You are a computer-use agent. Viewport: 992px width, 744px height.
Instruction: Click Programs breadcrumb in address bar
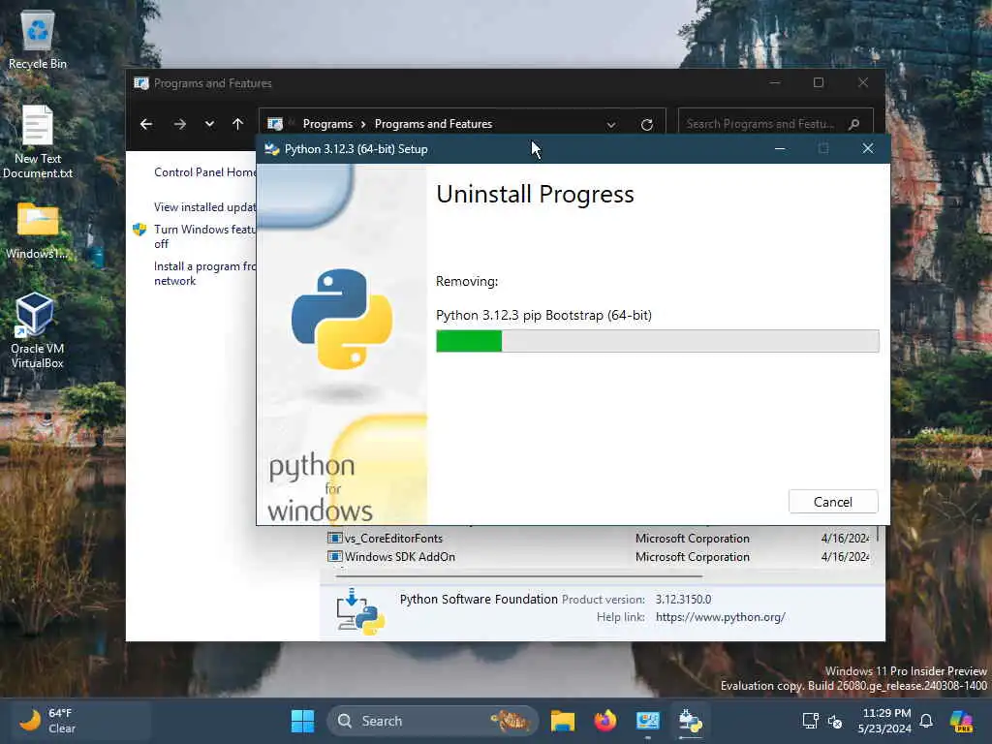point(327,124)
